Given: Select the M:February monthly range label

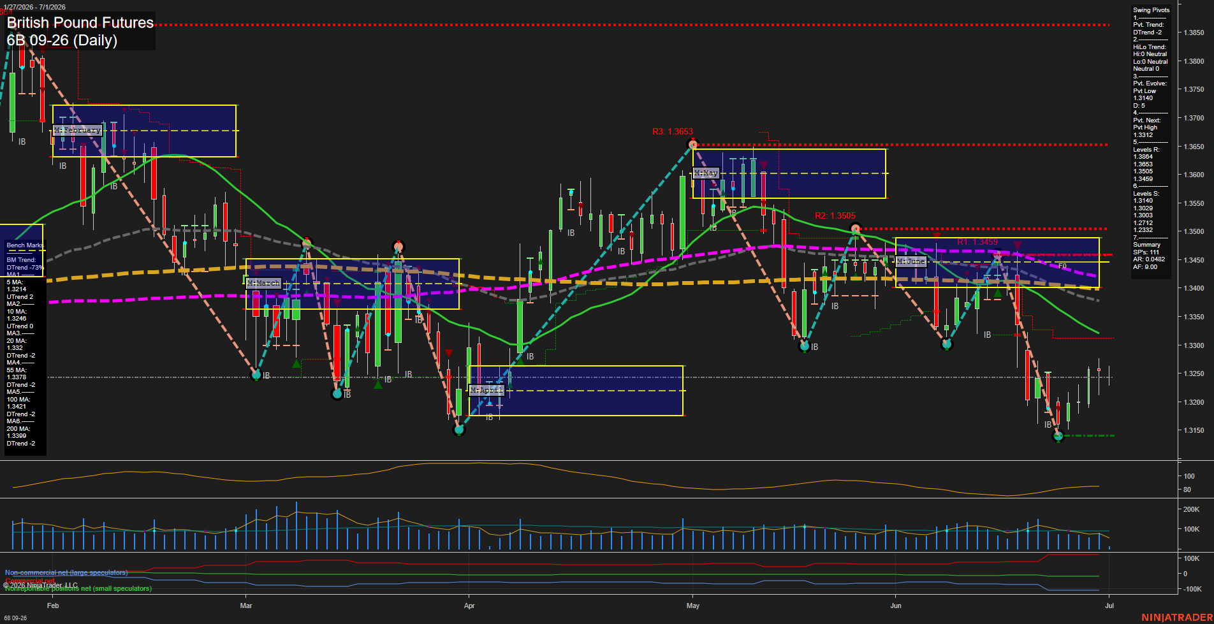Looking at the screenshot, I should 77,130.
